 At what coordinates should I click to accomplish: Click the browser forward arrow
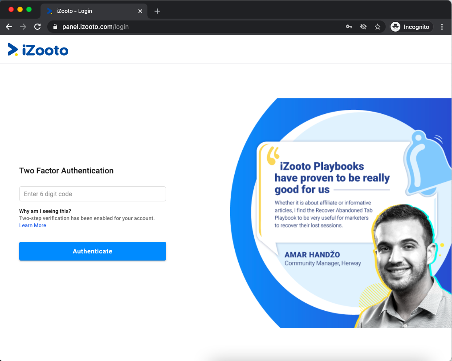tap(23, 27)
